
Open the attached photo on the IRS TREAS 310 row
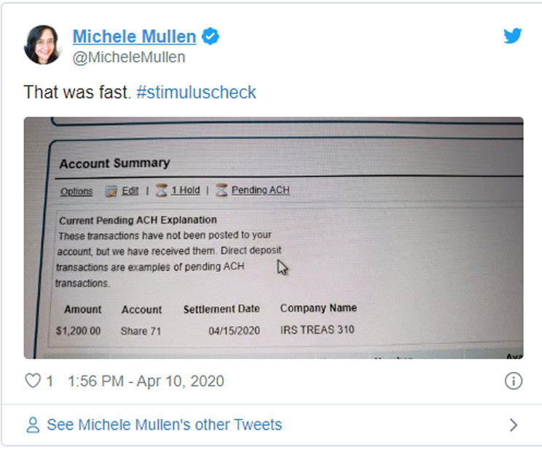click(317, 330)
